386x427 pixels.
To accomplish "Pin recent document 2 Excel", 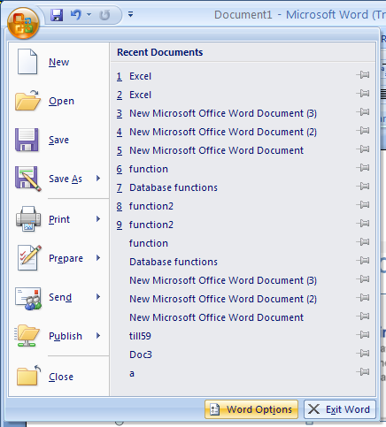I will coord(363,94).
